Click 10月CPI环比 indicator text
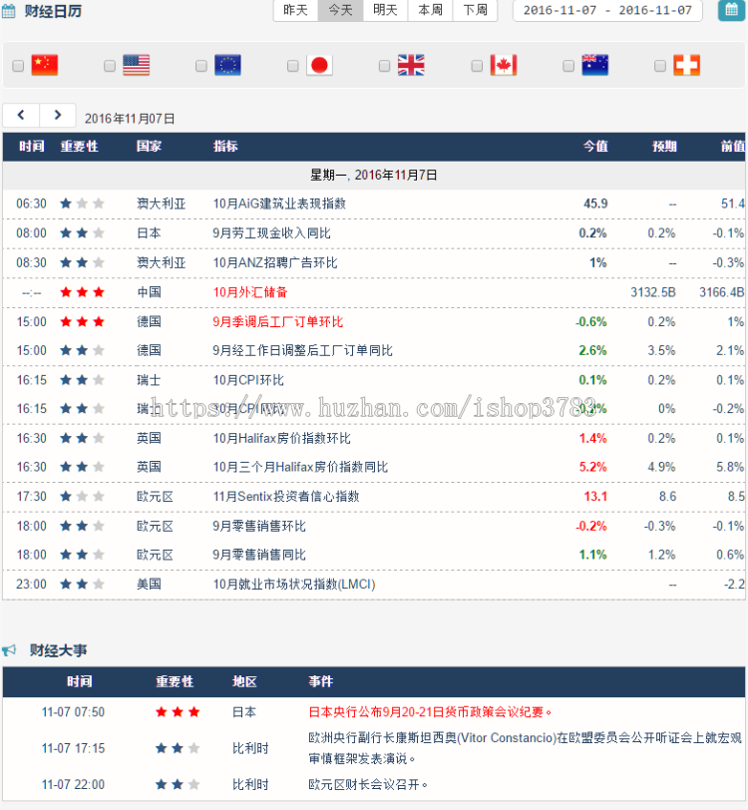The height and width of the screenshot is (810, 748). 248,380
